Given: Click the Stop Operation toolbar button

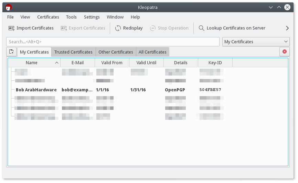Looking at the screenshot, I should (x=169, y=28).
